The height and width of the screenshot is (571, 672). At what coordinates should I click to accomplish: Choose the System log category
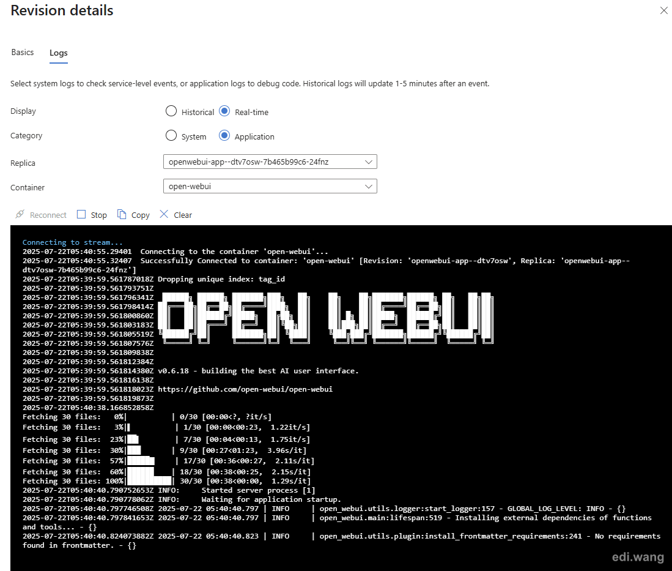[x=171, y=136]
